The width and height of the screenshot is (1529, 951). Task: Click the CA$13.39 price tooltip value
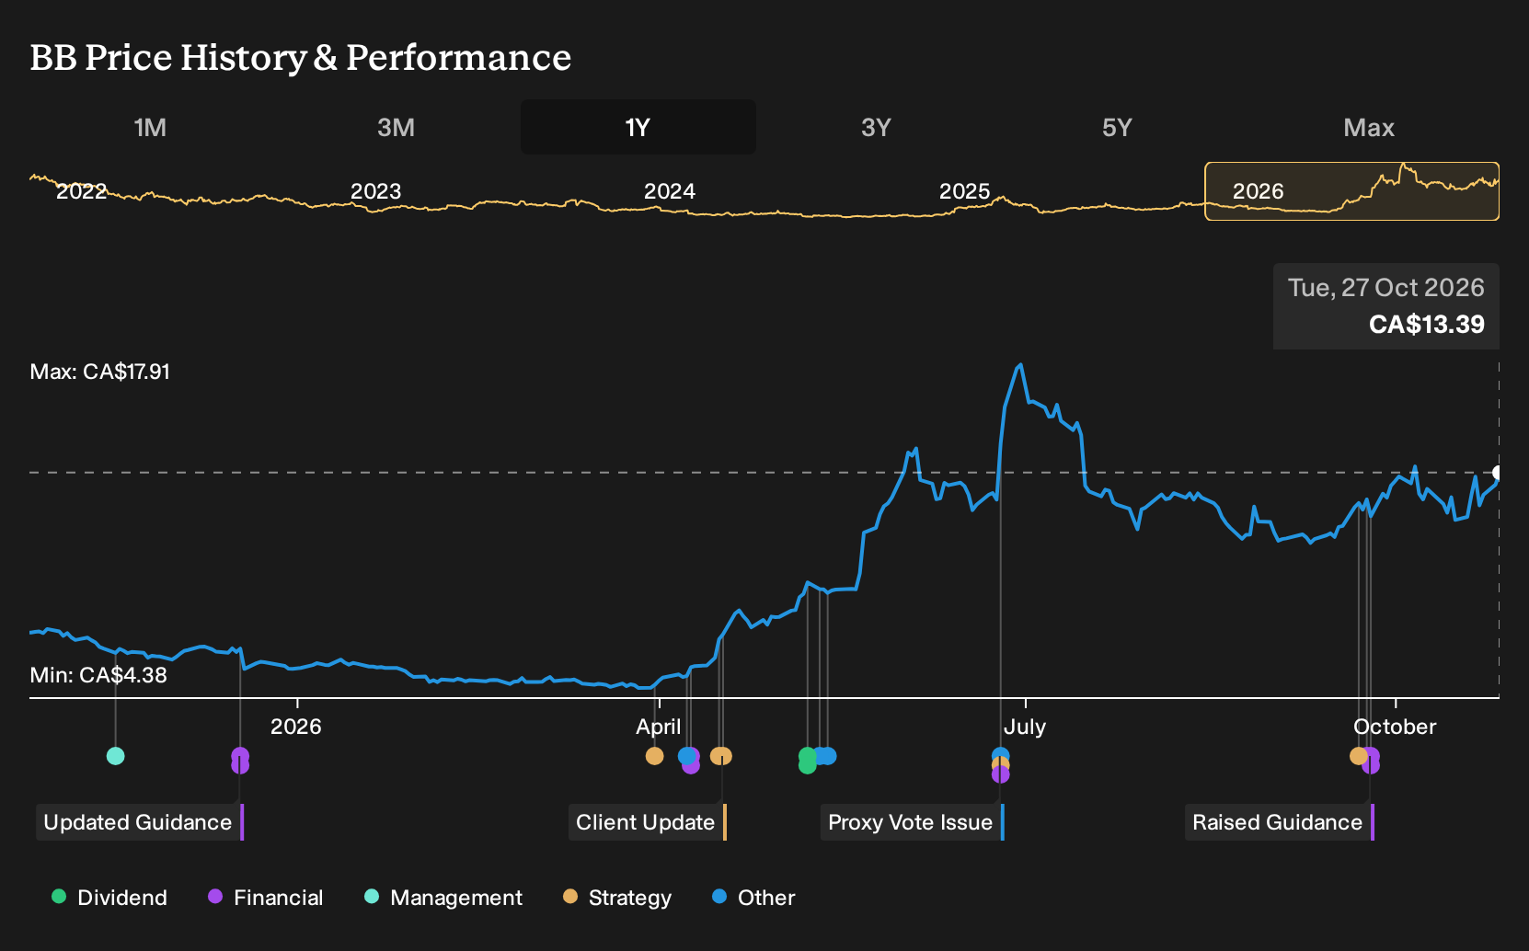[1426, 325]
